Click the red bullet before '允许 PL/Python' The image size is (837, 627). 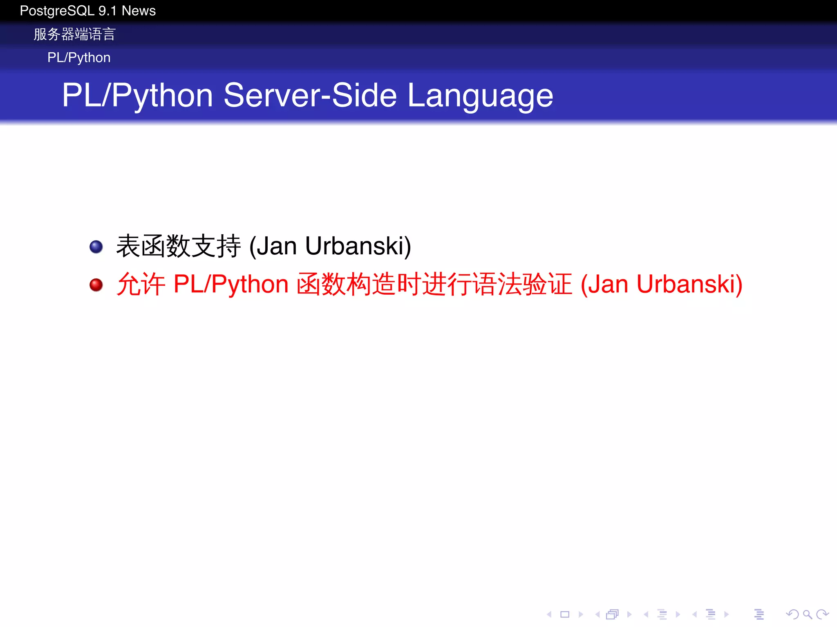pyautogui.click(x=96, y=285)
